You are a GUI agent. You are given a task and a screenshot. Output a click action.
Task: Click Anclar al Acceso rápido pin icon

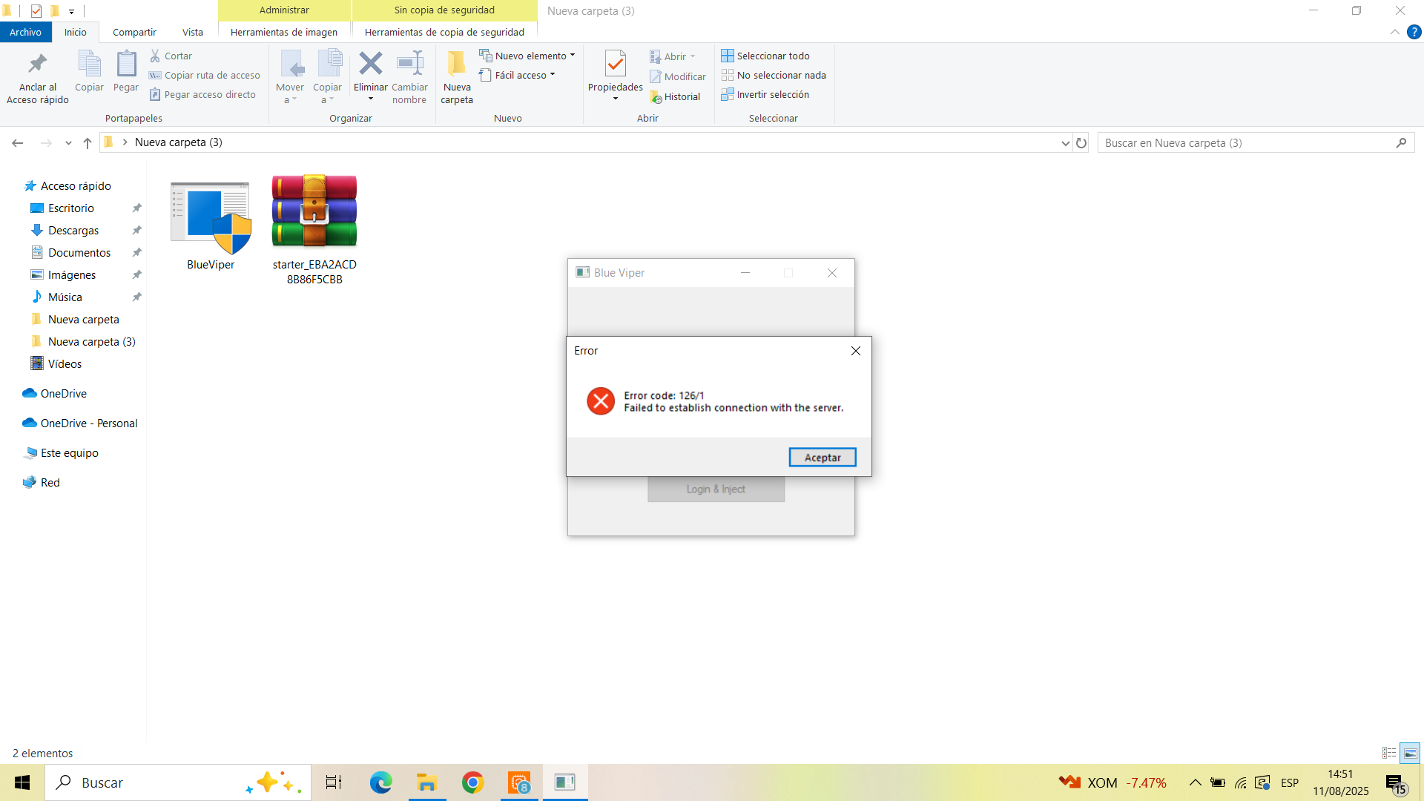point(37,65)
